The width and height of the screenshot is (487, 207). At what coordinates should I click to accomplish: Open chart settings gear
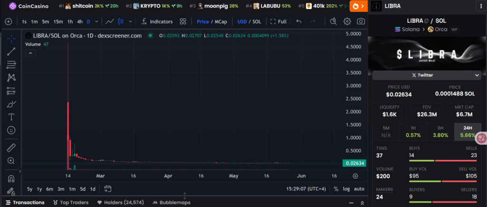[347, 22]
